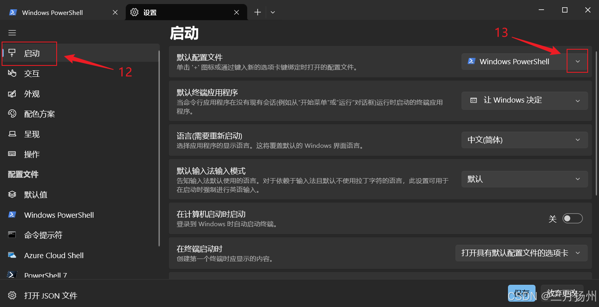The image size is (599, 307).
Task: Open the 外观 (Appearance) settings page
Action: pyautogui.click(x=32, y=93)
